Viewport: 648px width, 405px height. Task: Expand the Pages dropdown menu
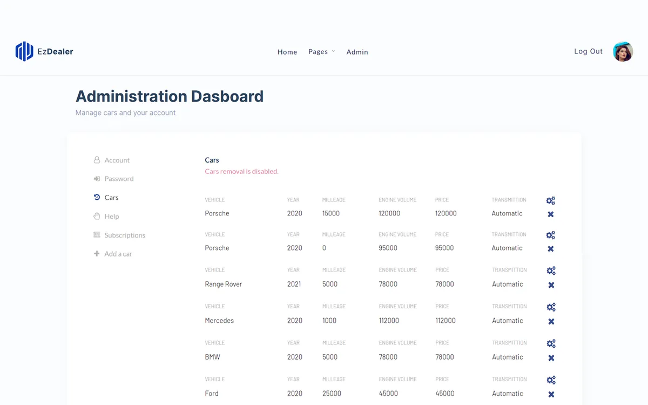[x=321, y=51]
